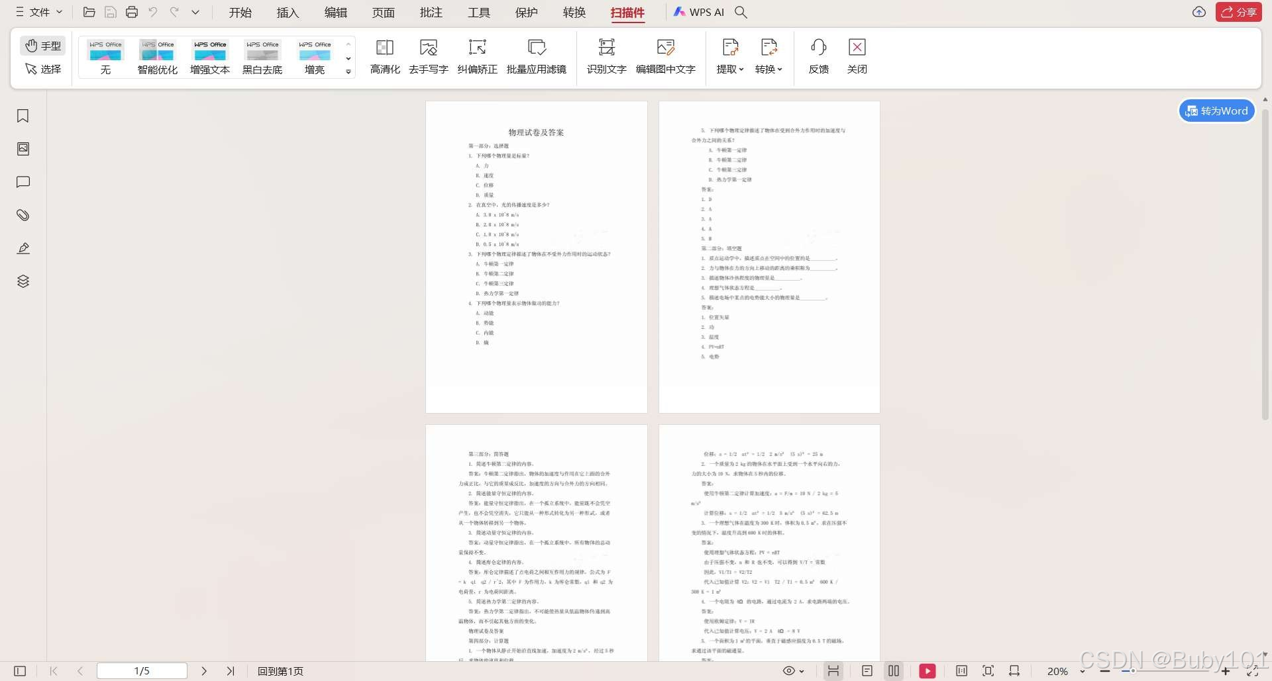
Task: Open the 提取 dropdown
Action: tap(730, 56)
